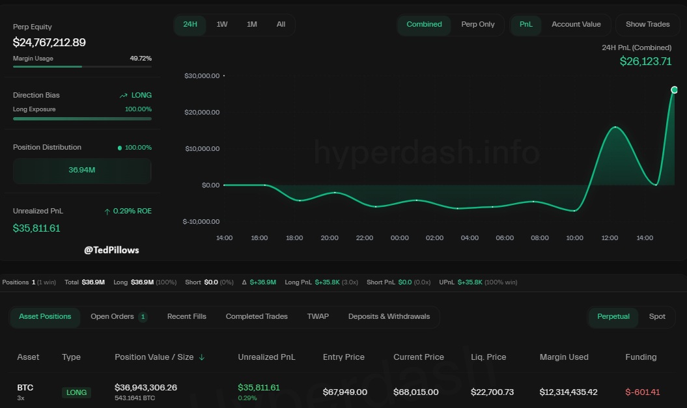Click liquidation price $22,700.73

click(492, 392)
